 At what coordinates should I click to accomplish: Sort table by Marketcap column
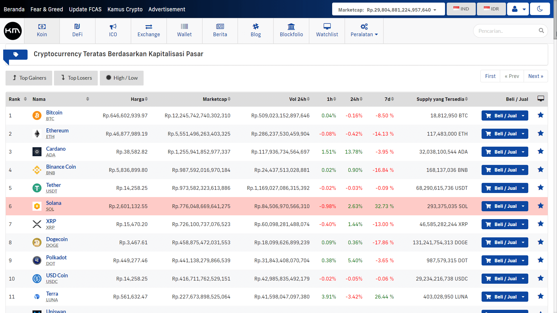click(x=217, y=99)
